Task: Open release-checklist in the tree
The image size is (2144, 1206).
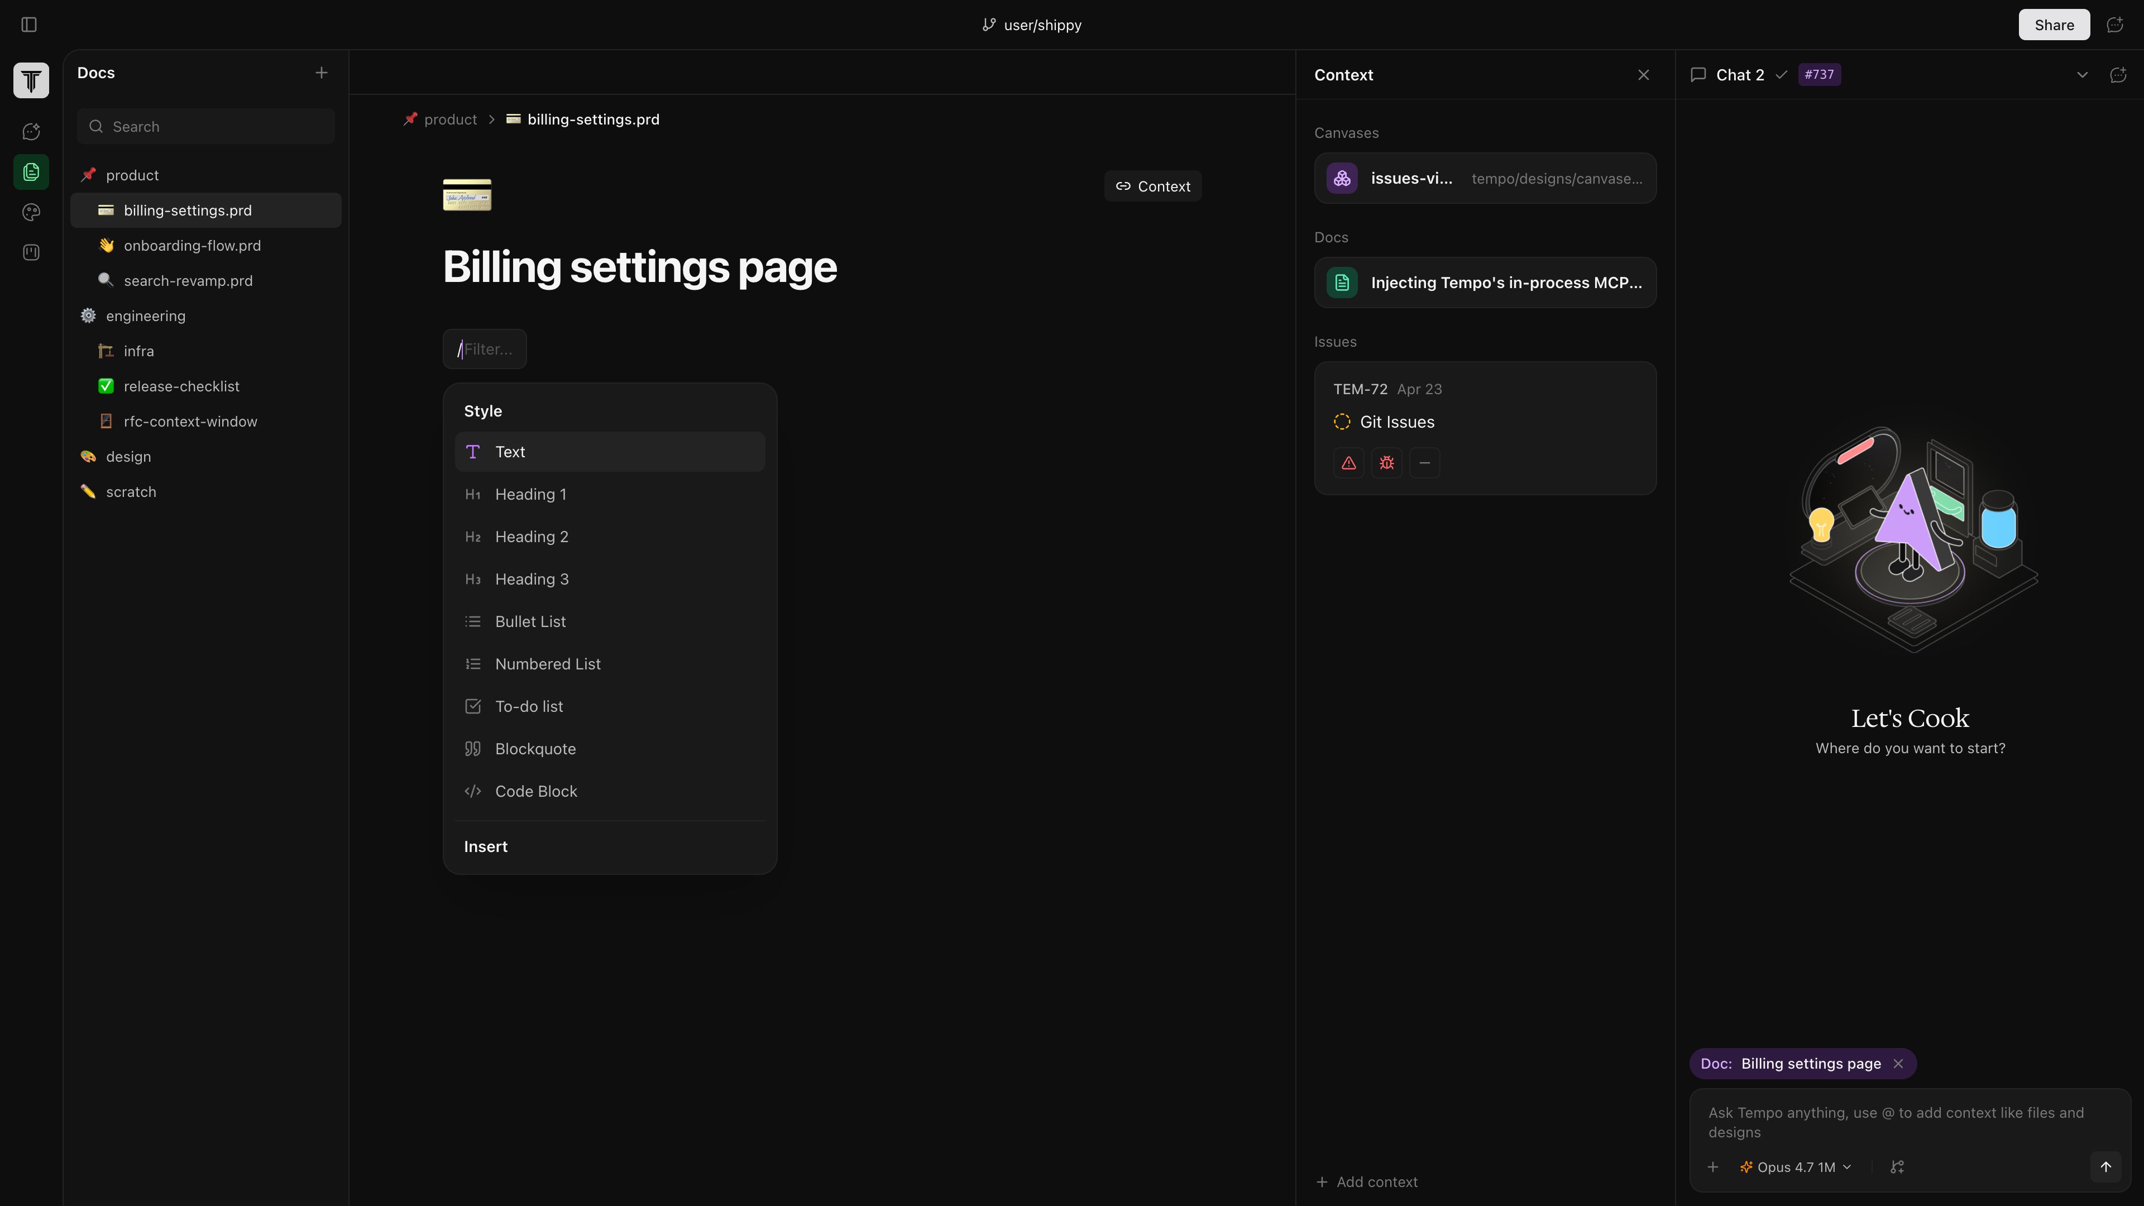Action: click(x=205, y=386)
